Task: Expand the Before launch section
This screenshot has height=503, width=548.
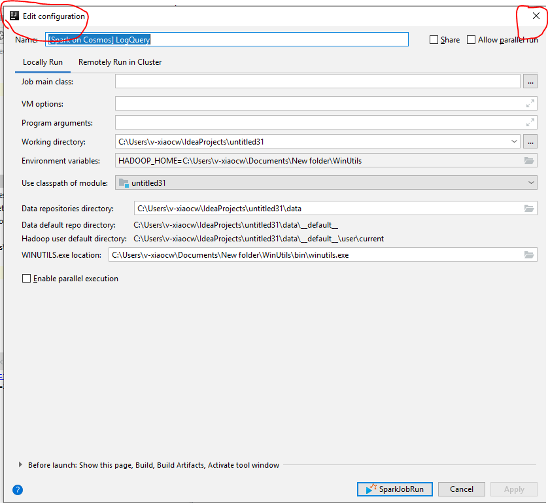Action: pyautogui.click(x=19, y=464)
